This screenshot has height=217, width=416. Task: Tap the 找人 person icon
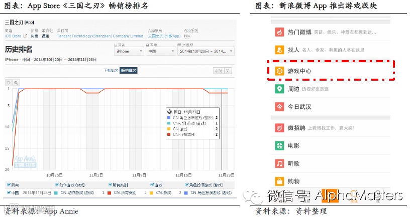[x=279, y=50]
